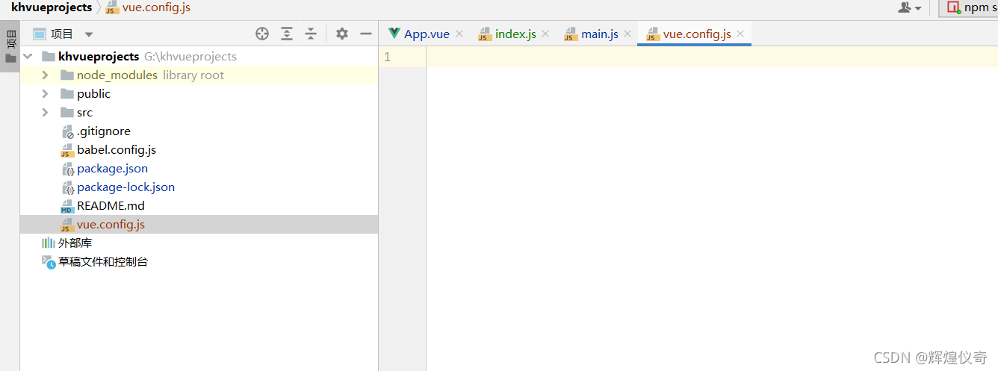
Task: Switch to the main.js editor tab
Action: (x=600, y=34)
